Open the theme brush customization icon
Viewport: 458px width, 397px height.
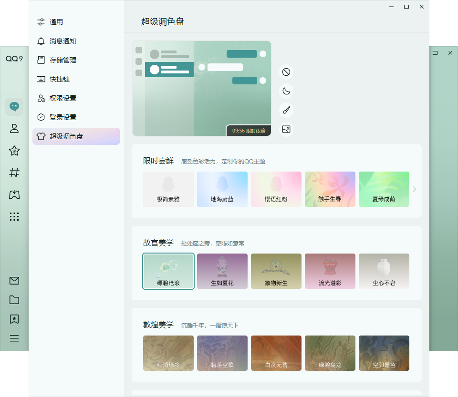tap(286, 110)
